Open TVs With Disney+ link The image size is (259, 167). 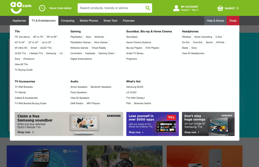click(136, 98)
